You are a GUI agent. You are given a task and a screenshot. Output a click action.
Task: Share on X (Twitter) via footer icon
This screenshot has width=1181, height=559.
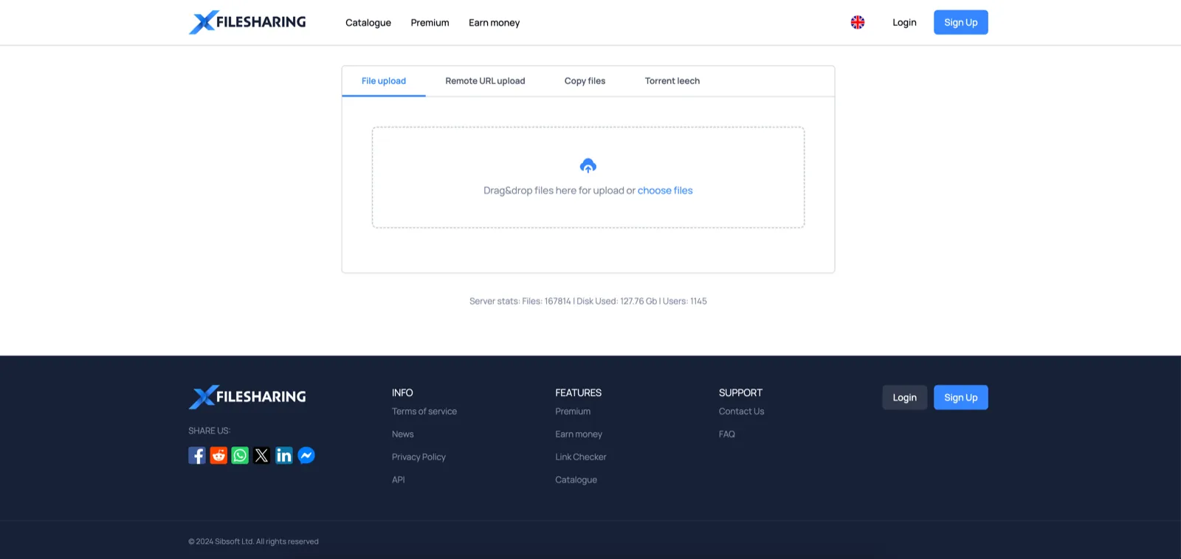pos(262,456)
